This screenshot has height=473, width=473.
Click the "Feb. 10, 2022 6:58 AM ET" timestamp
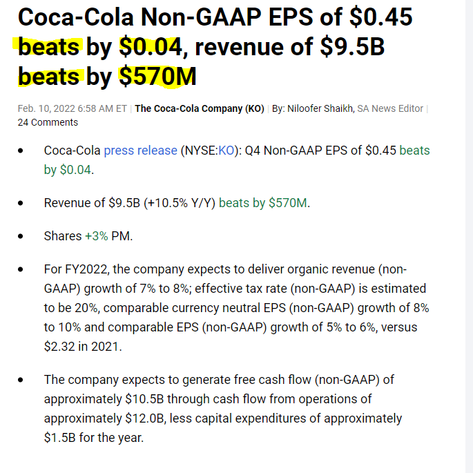pyautogui.click(x=73, y=108)
